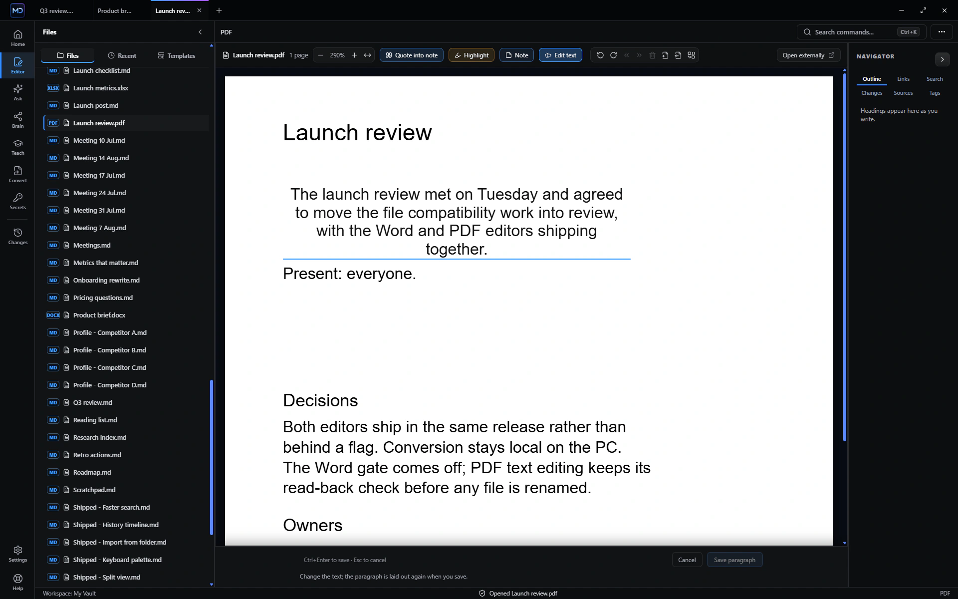This screenshot has width=958, height=599.
Task: Collapse the Files panel
Action: pyautogui.click(x=200, y=32)
